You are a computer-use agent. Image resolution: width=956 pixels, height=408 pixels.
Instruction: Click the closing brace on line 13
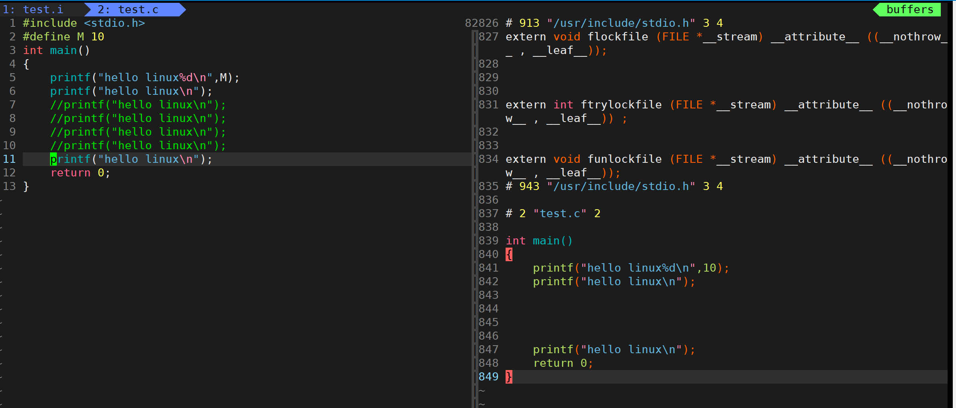point(26,186)
